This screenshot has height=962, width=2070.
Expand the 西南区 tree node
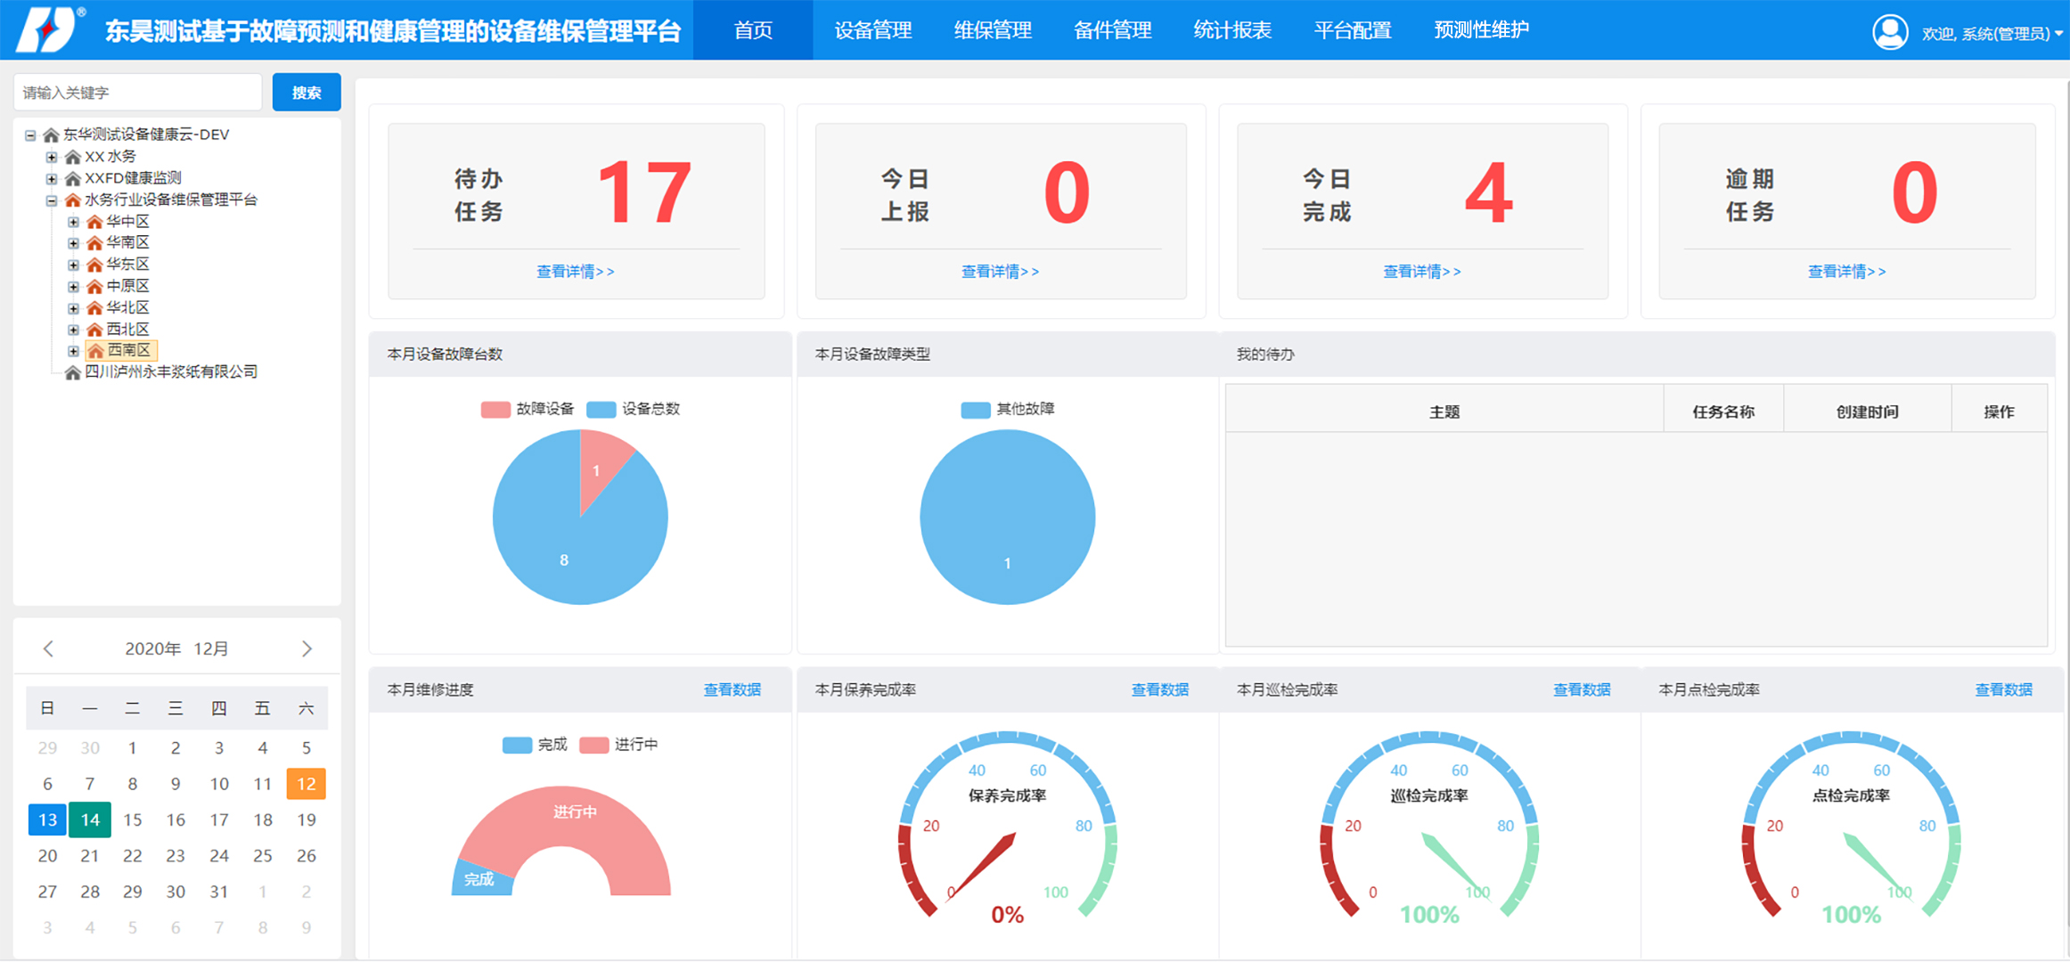coord(74,351)
